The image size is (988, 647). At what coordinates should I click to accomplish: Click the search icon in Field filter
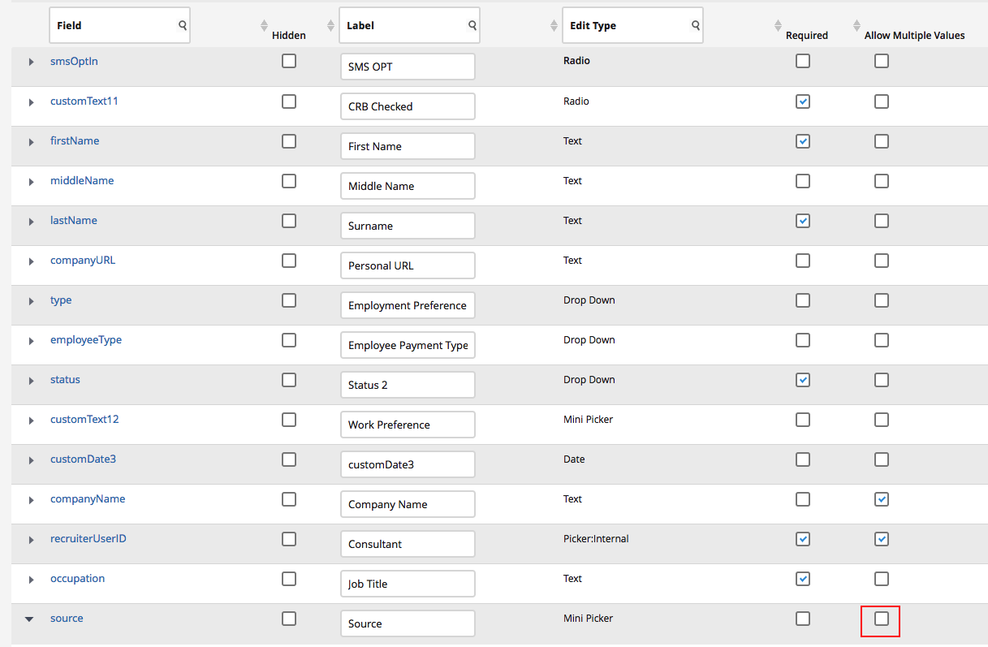pyautogui.click(x=183, y=26)
